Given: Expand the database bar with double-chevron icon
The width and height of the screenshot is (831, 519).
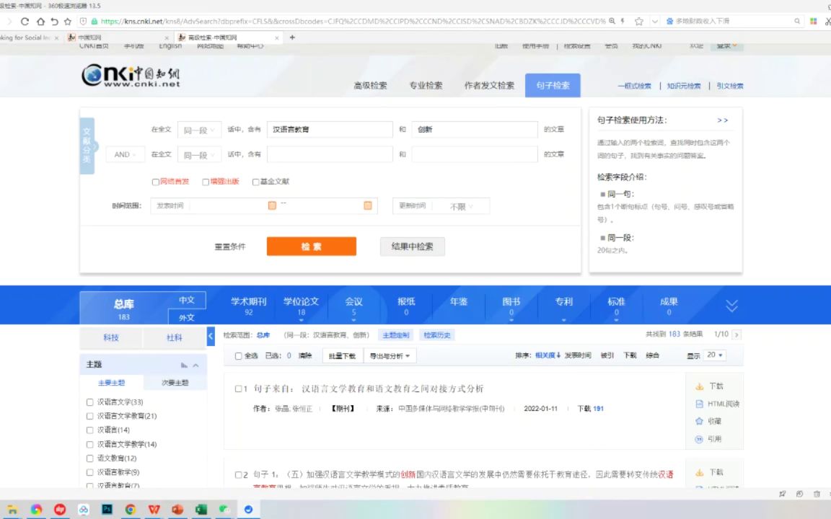Looking at the screenshot, I should [731, 305].
